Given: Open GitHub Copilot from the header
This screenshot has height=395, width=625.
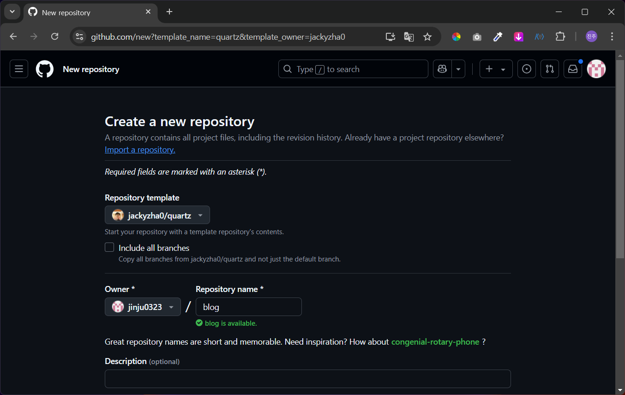Looking at the screenshot, I should pyautogui.click(x=442, y=68).
